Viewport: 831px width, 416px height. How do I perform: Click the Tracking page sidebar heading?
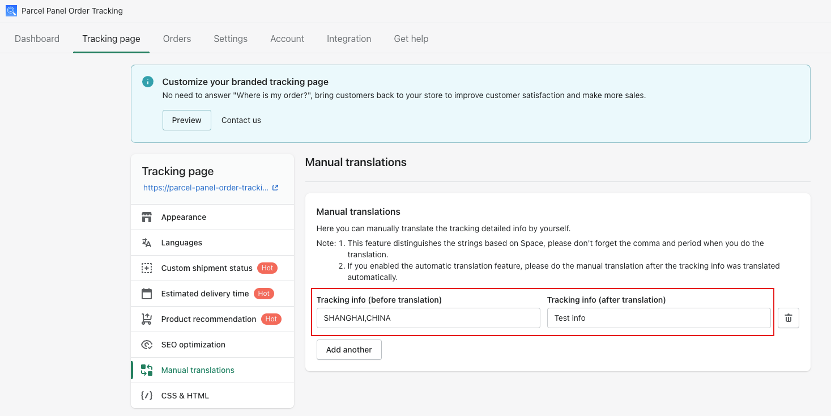(178, 171)
